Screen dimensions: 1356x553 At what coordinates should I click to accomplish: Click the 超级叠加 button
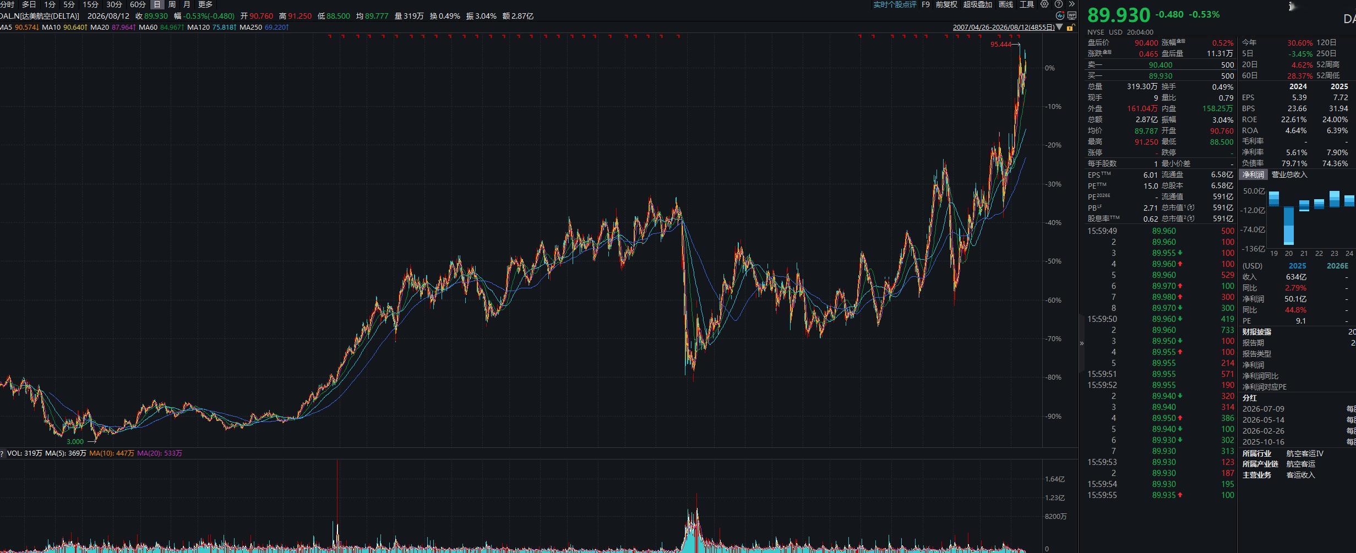977,4
